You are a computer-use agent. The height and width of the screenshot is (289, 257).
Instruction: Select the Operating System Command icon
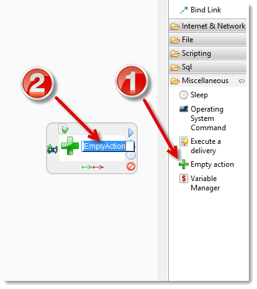click(x=184, y=109)
